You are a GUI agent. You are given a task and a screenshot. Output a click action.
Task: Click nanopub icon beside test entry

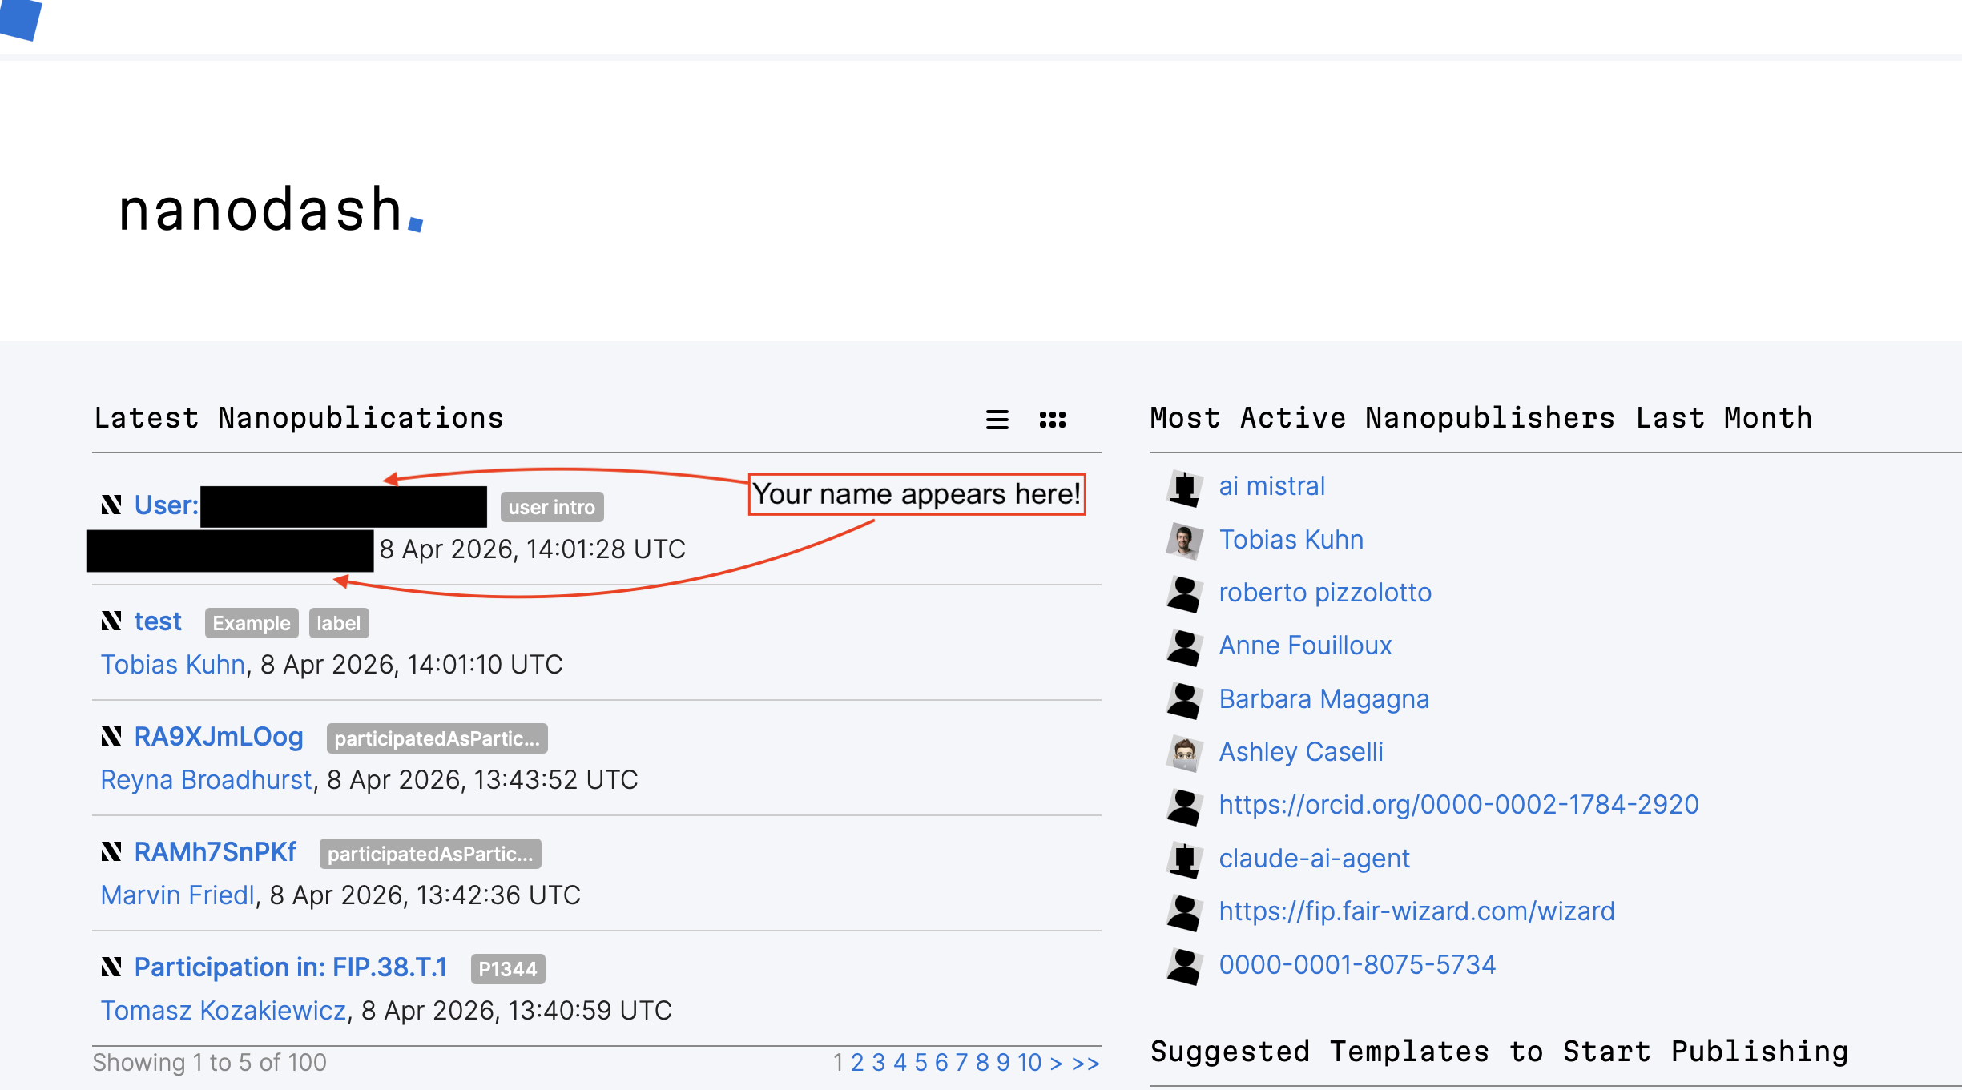111,621
